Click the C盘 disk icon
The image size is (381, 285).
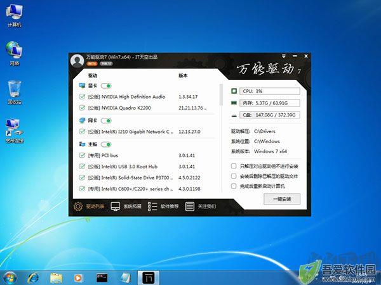click(x=234, y=116)
